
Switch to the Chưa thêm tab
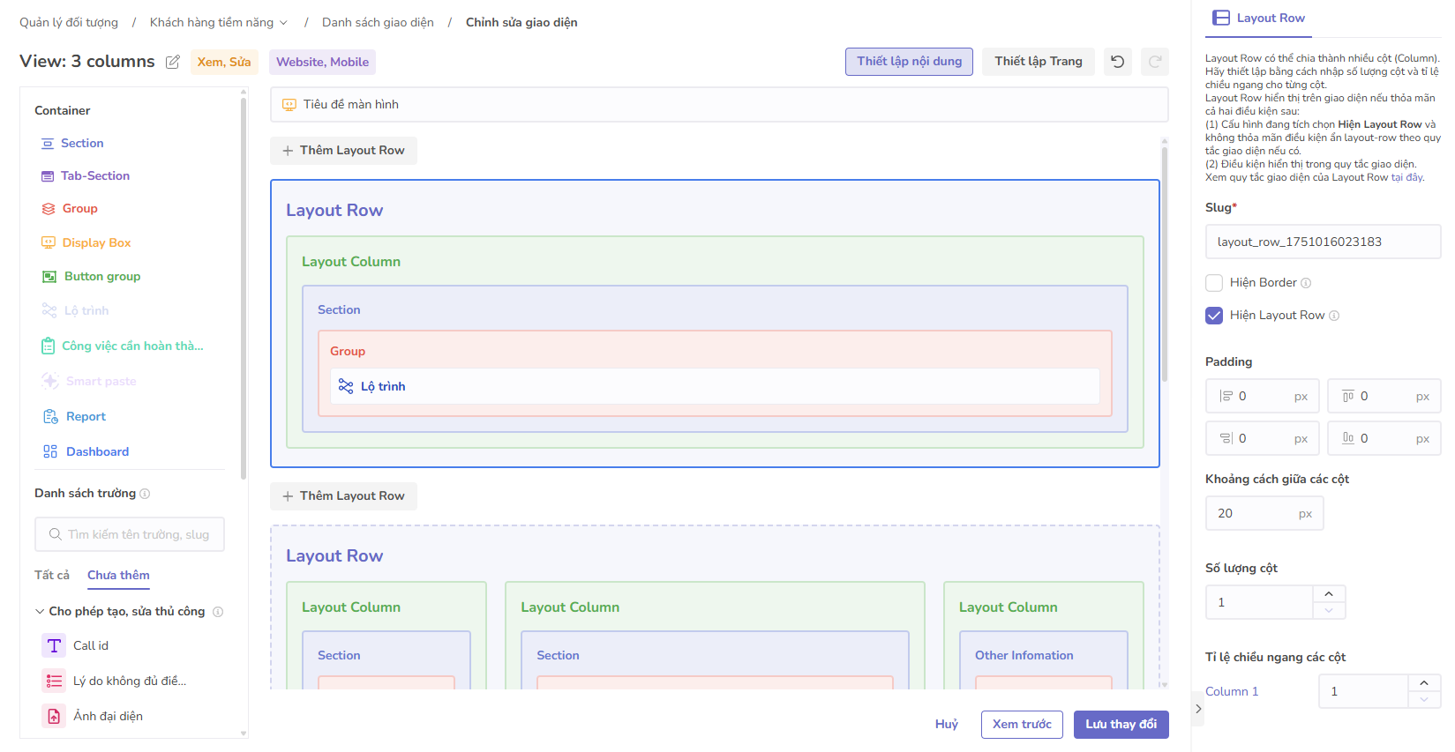point(118,575)
